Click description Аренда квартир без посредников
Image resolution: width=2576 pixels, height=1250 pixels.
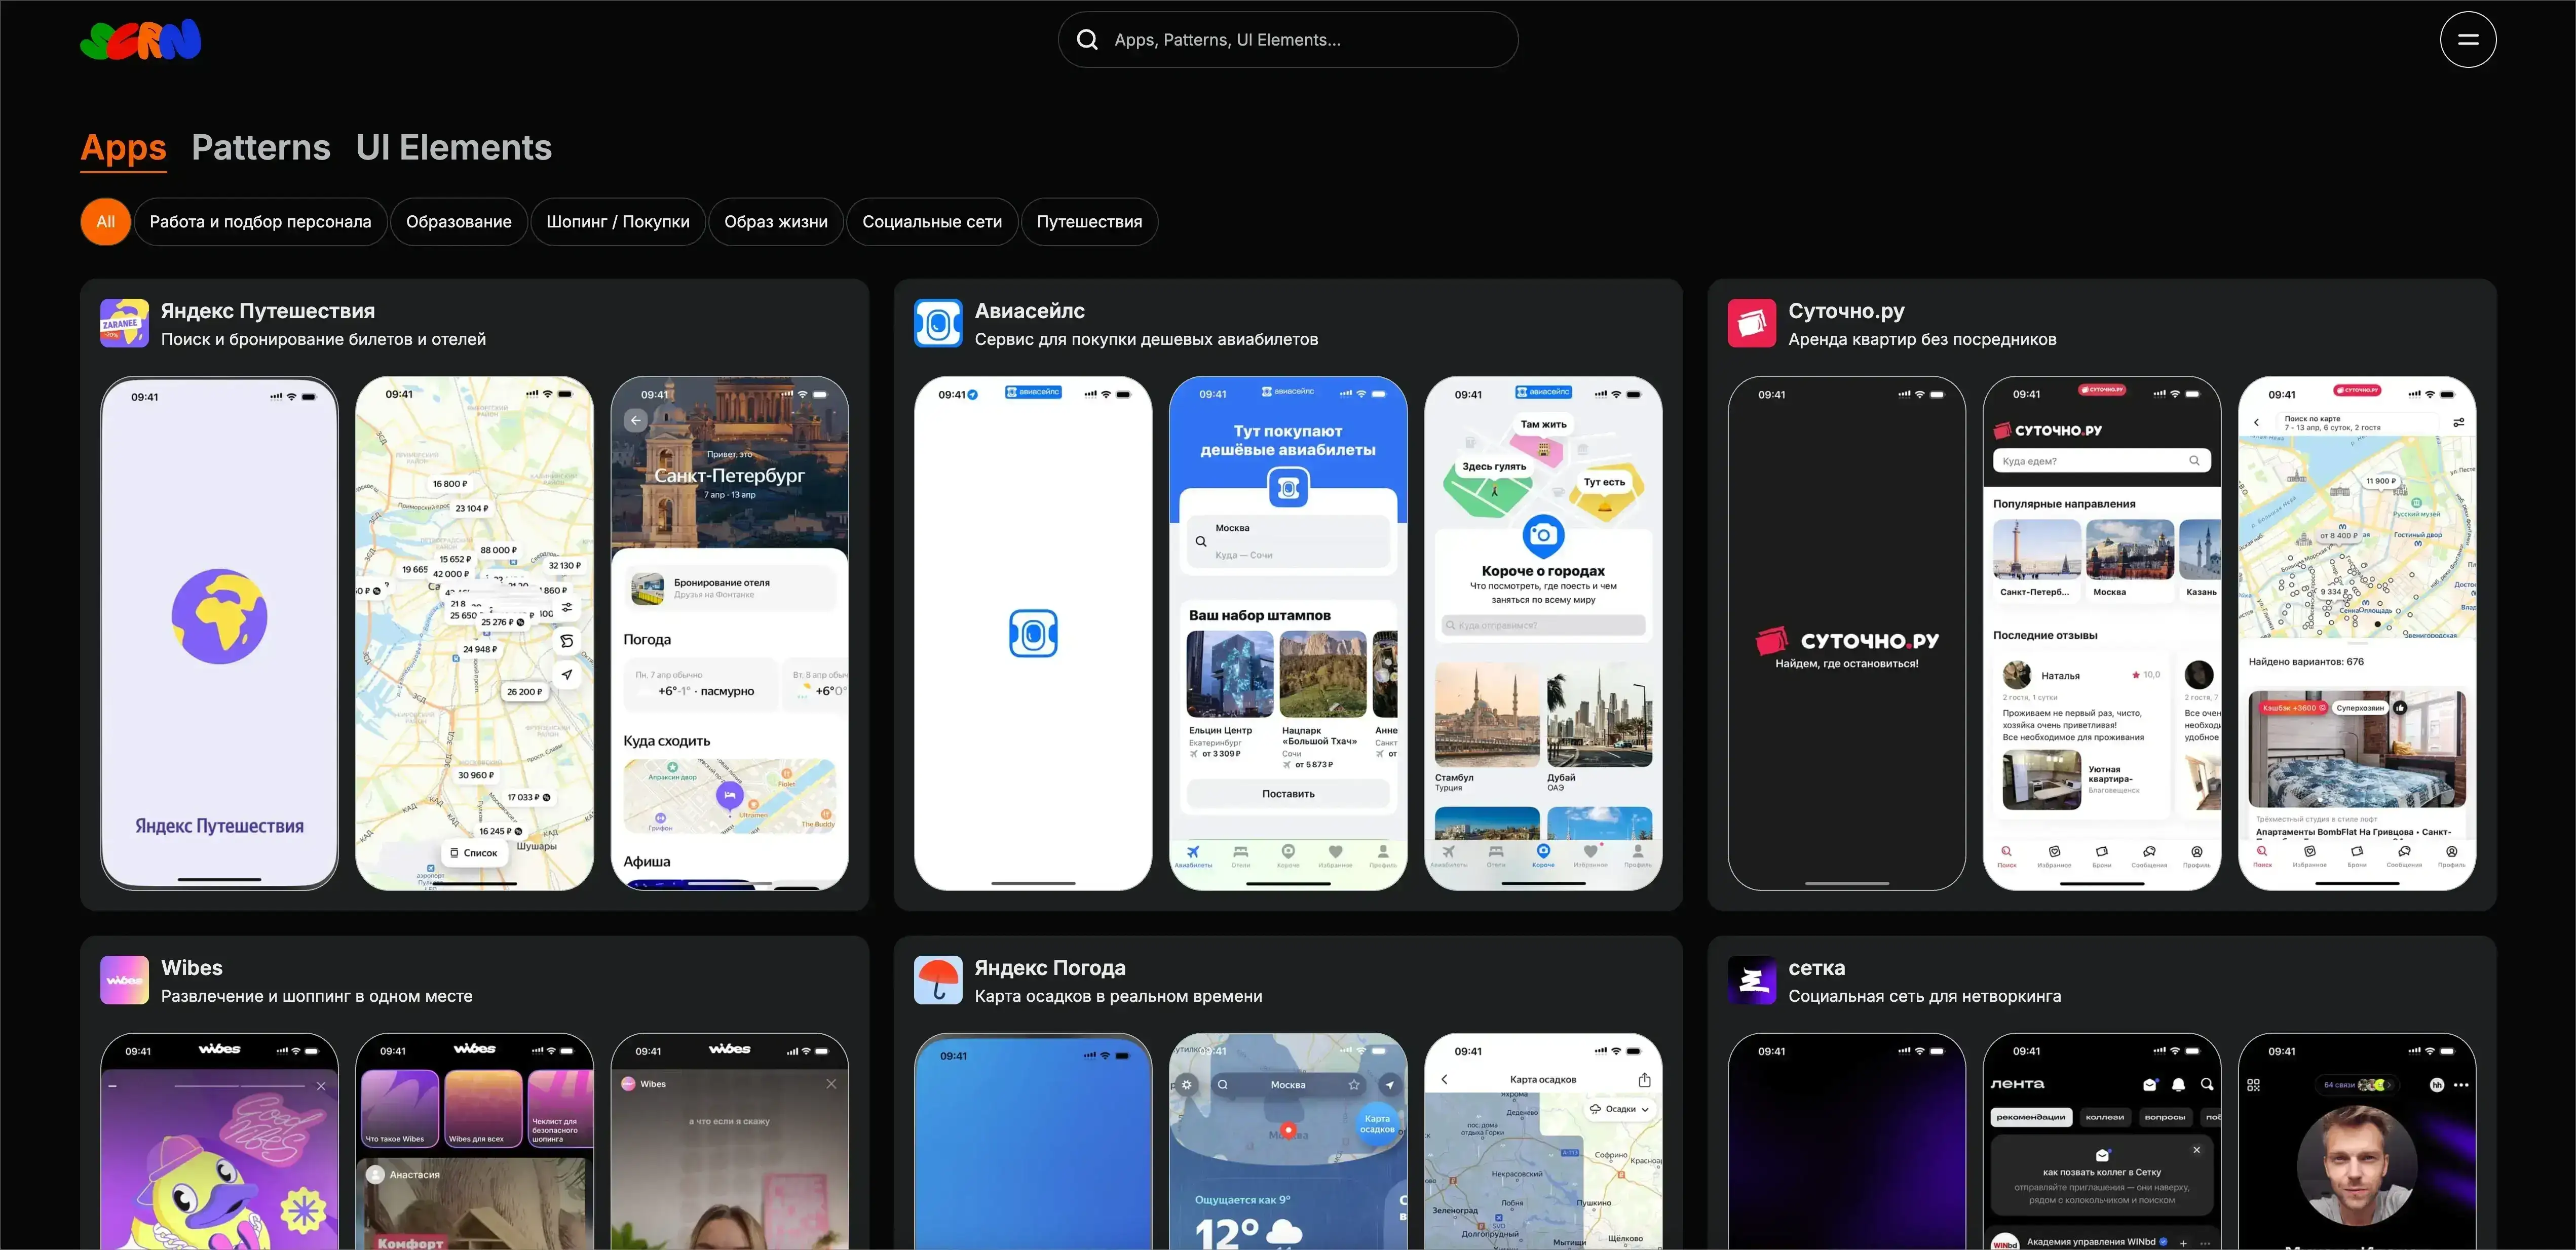tap(1922, 340)
